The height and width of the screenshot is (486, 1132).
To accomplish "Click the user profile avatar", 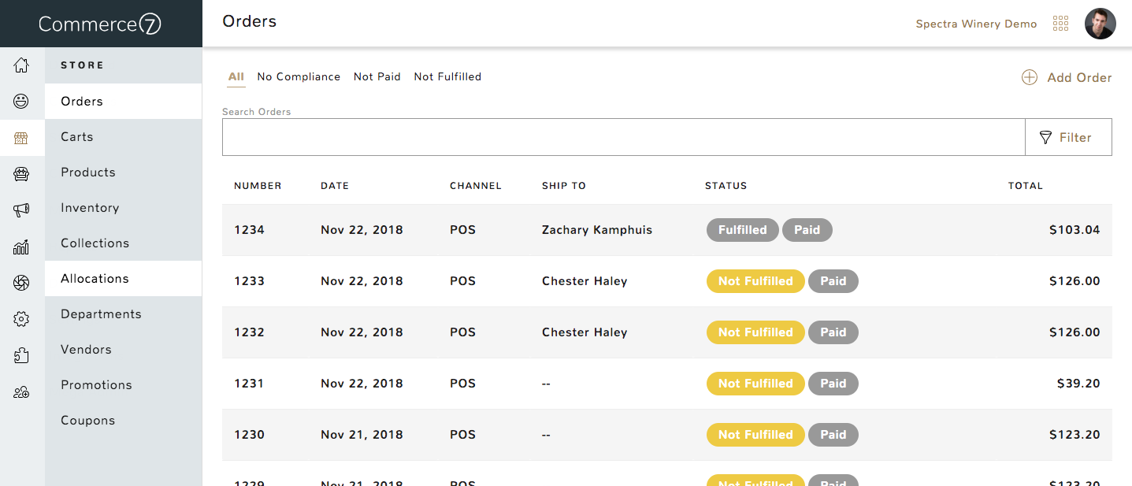I will click(x=1100, y=24).
